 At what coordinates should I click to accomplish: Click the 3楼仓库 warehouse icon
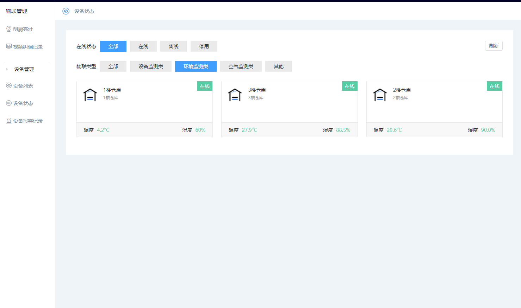pyautogui.click(x=235, y=95)
